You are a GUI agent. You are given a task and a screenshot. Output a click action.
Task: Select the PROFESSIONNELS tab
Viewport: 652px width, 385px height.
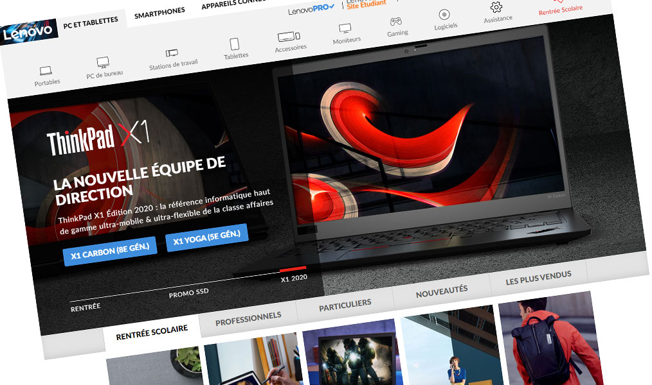coord(248,319)
